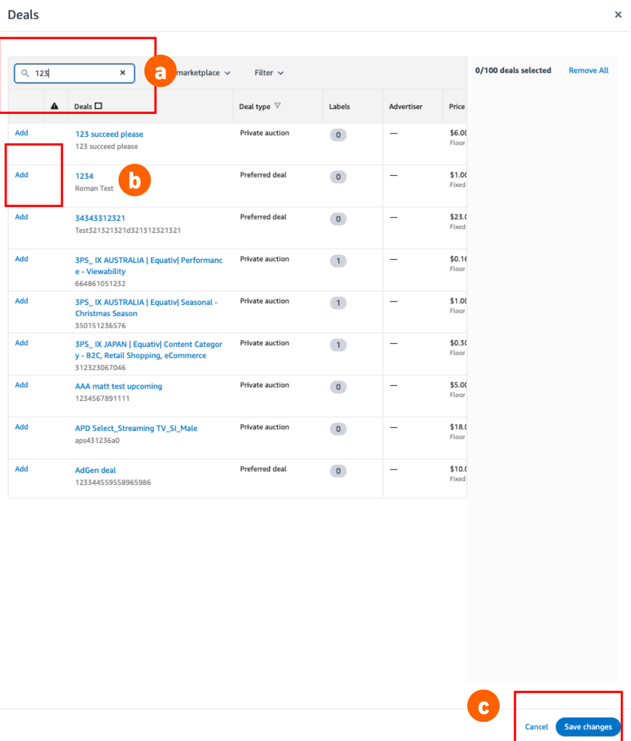Click the Labels column header

339,106
